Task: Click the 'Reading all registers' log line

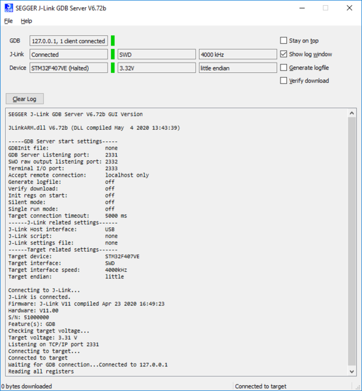Action: [x=41, y=371]
